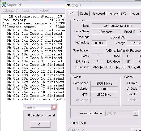
Task: Switch to the Memory tab
Action: pos(113,14)
